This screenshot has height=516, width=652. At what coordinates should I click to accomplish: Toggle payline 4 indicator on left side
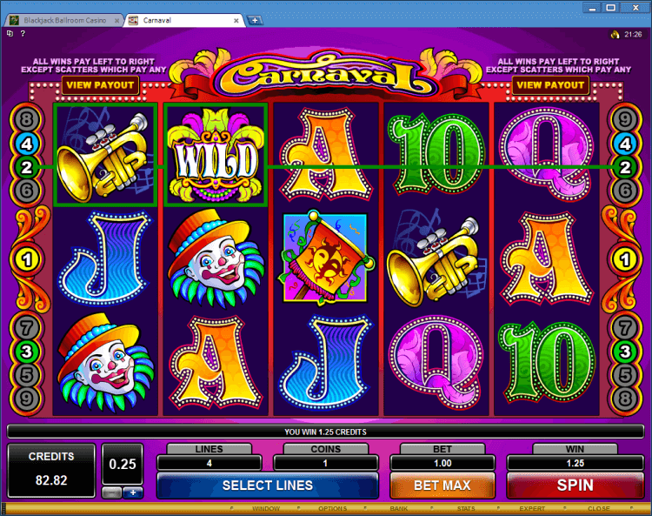27,144
